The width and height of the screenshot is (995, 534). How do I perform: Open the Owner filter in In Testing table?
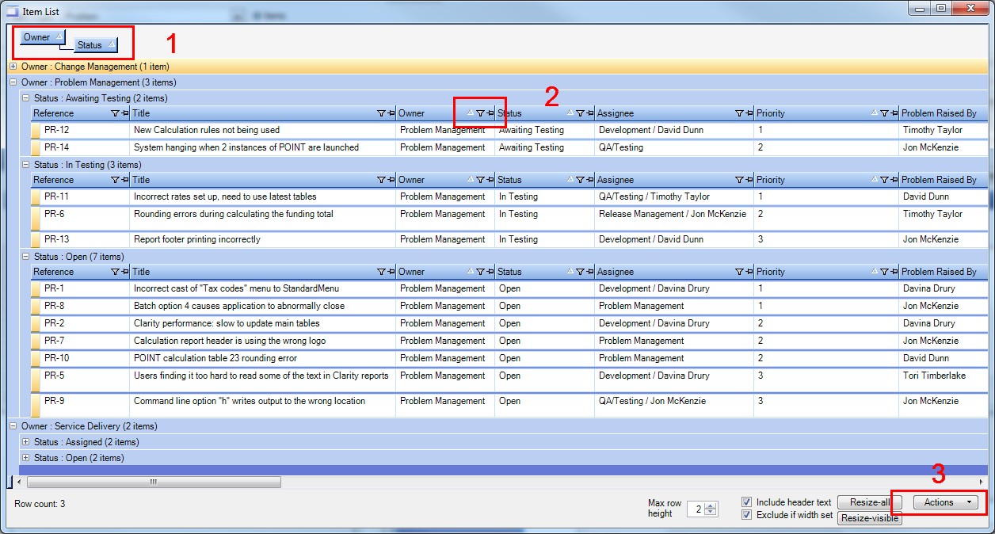click(x=480, y=181)
